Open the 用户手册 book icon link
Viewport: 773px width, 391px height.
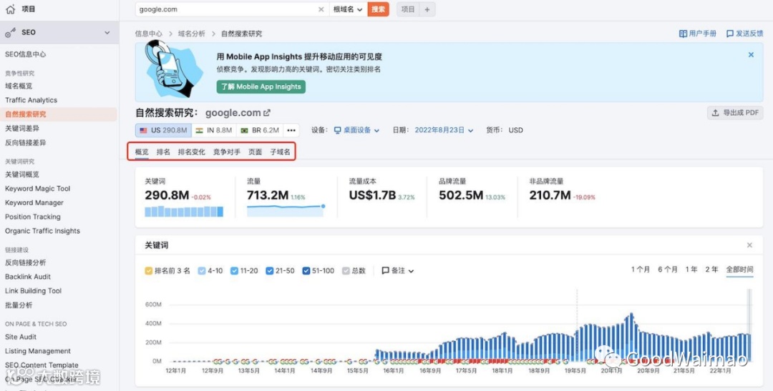(x=684, y=34)
